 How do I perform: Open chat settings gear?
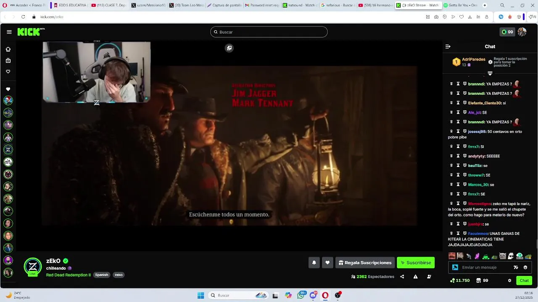pos(509,281)
